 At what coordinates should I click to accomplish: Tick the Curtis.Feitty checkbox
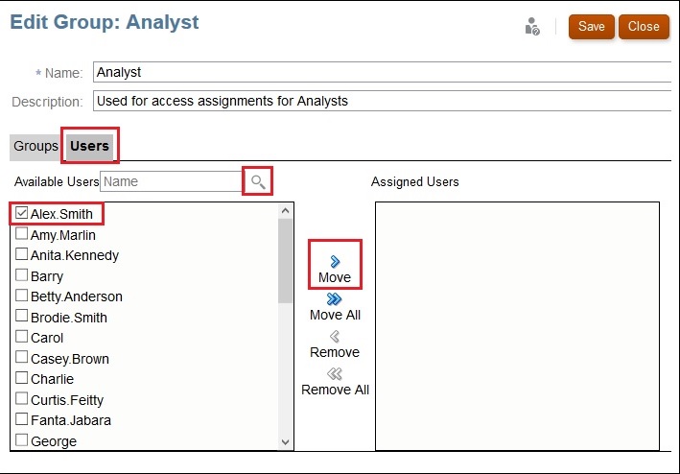point(22,398)
